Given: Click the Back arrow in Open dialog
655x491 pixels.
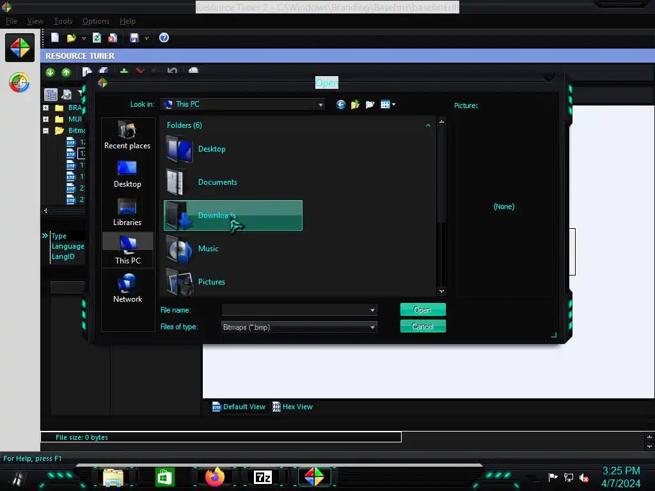Looking at the screenshot, I should (341, 104).
